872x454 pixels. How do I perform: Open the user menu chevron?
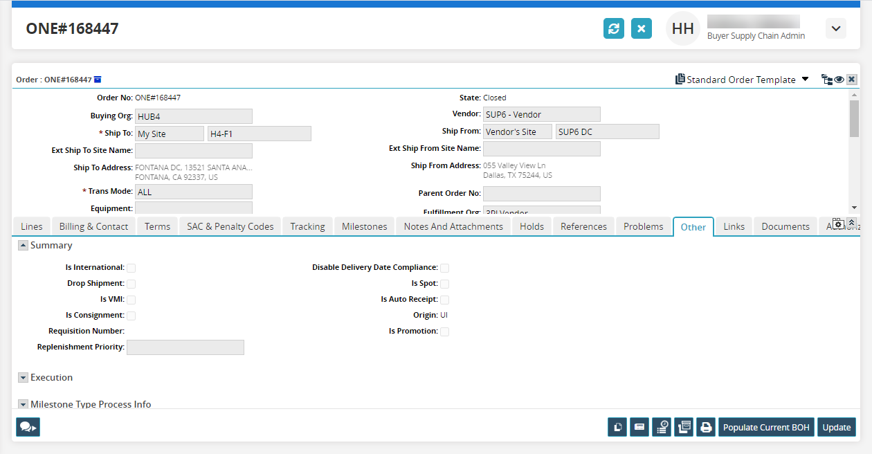pyautogui.click(x=836, y=28)
